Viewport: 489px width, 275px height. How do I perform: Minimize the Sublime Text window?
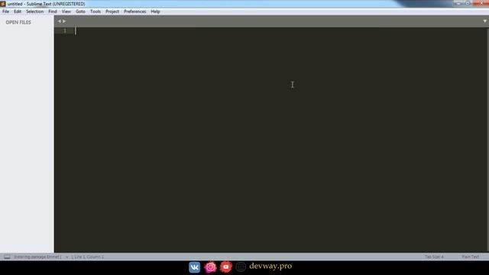click(458, 3)
